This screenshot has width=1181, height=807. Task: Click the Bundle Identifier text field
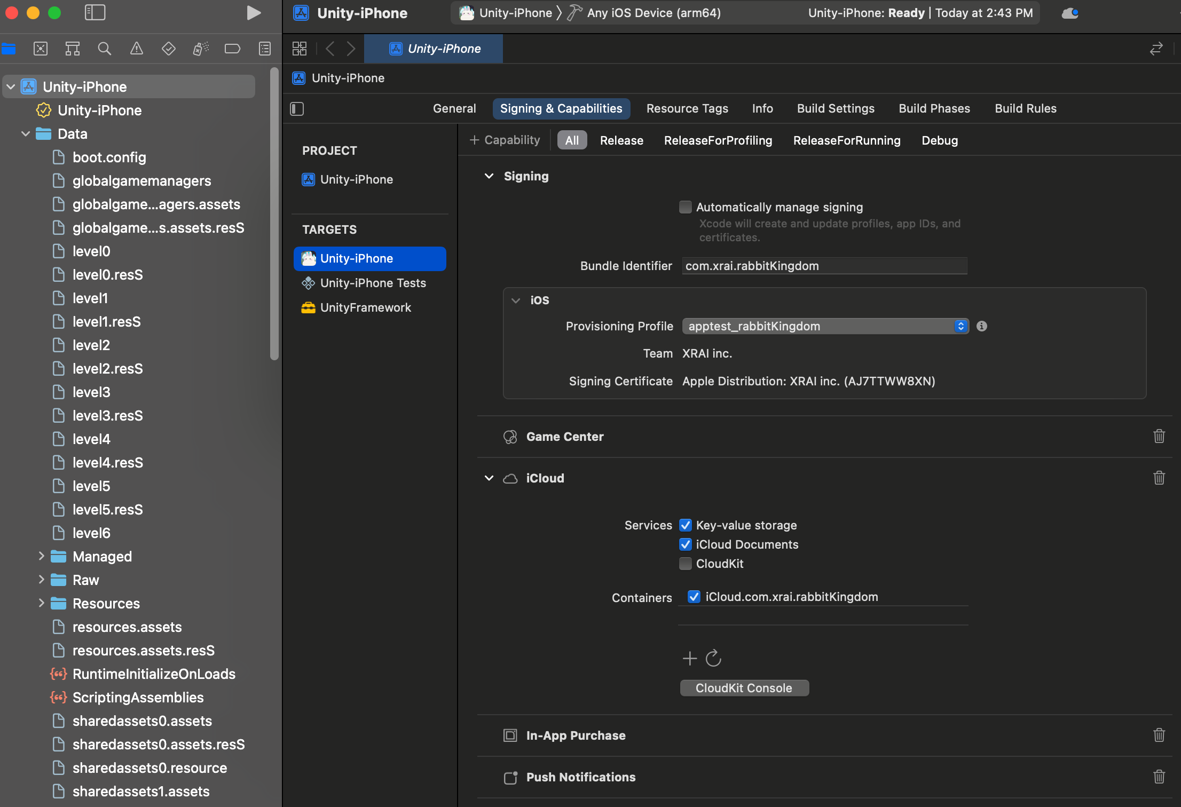point(824,266)
